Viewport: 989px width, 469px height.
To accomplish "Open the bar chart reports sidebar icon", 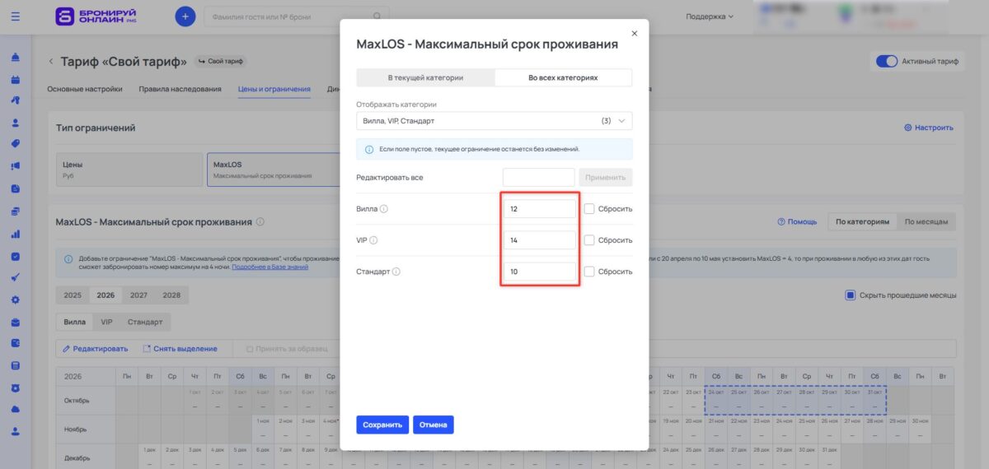I will pyautogui.click(x=16, y=234).
